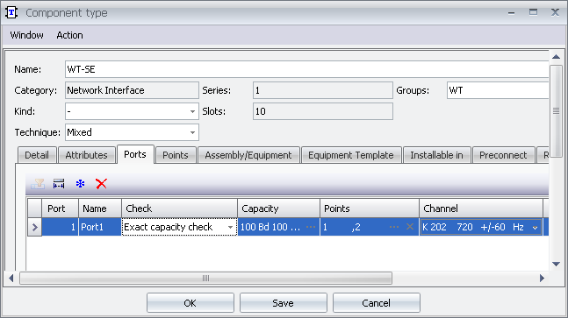Image resolution: width=568 pixels, height=318 pixels.
Task: Open the Window menu
Action: pos(27,35)
